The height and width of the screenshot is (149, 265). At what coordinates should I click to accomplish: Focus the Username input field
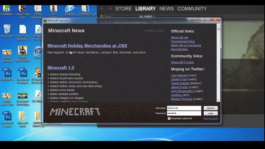coord(184,108)
